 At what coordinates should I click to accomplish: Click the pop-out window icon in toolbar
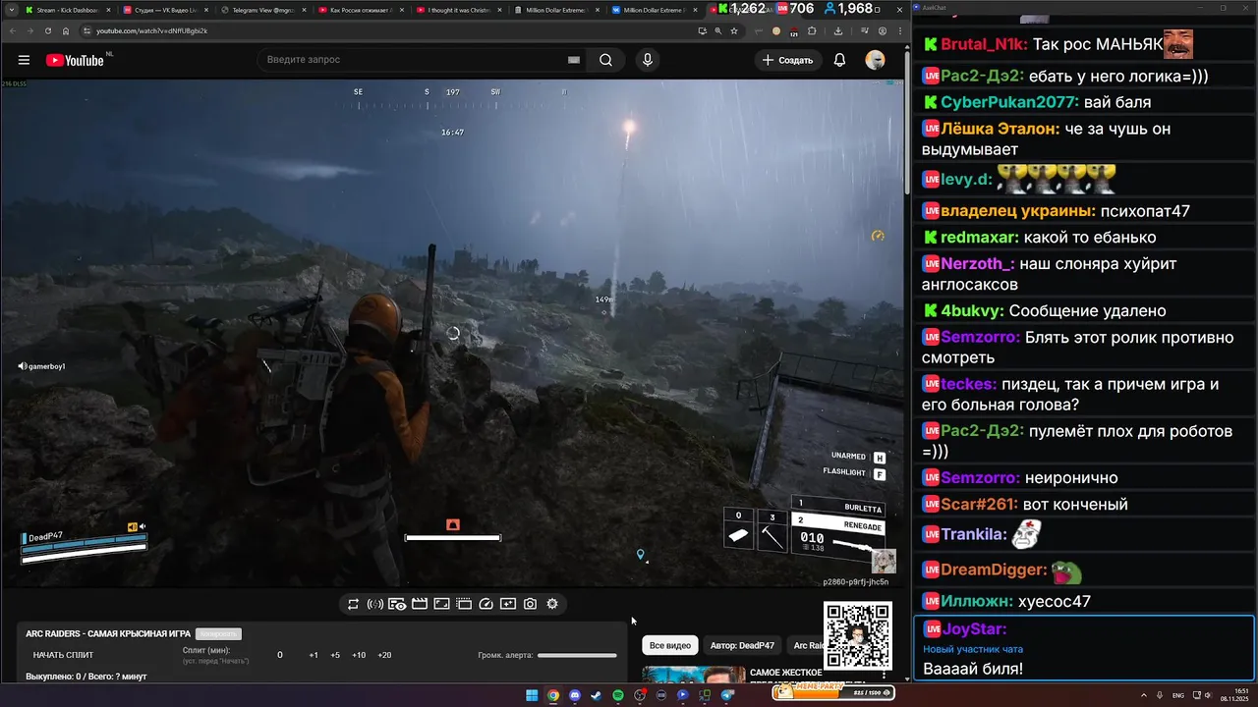[464, 604]
